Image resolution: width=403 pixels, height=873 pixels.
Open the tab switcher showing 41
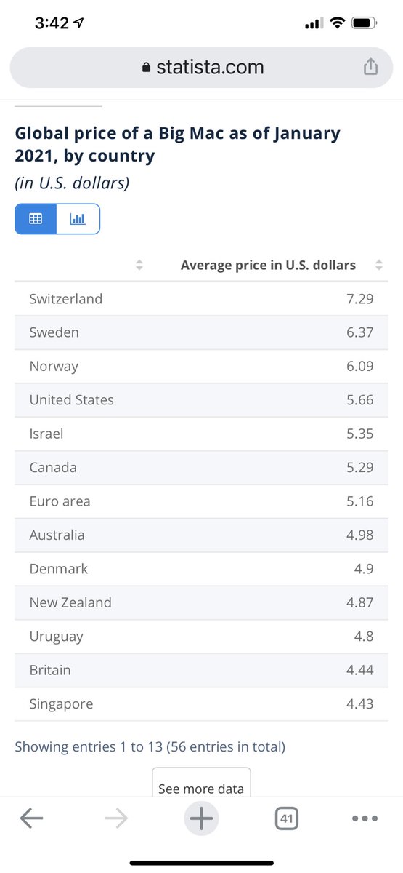pos(287,818)
